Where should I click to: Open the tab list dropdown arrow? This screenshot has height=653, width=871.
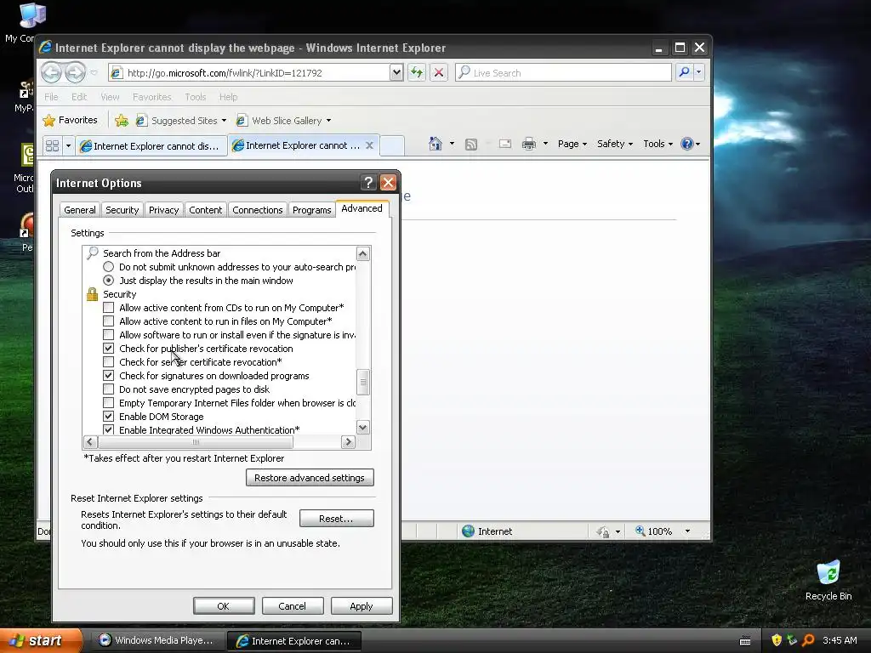click(x=68, y=145)
